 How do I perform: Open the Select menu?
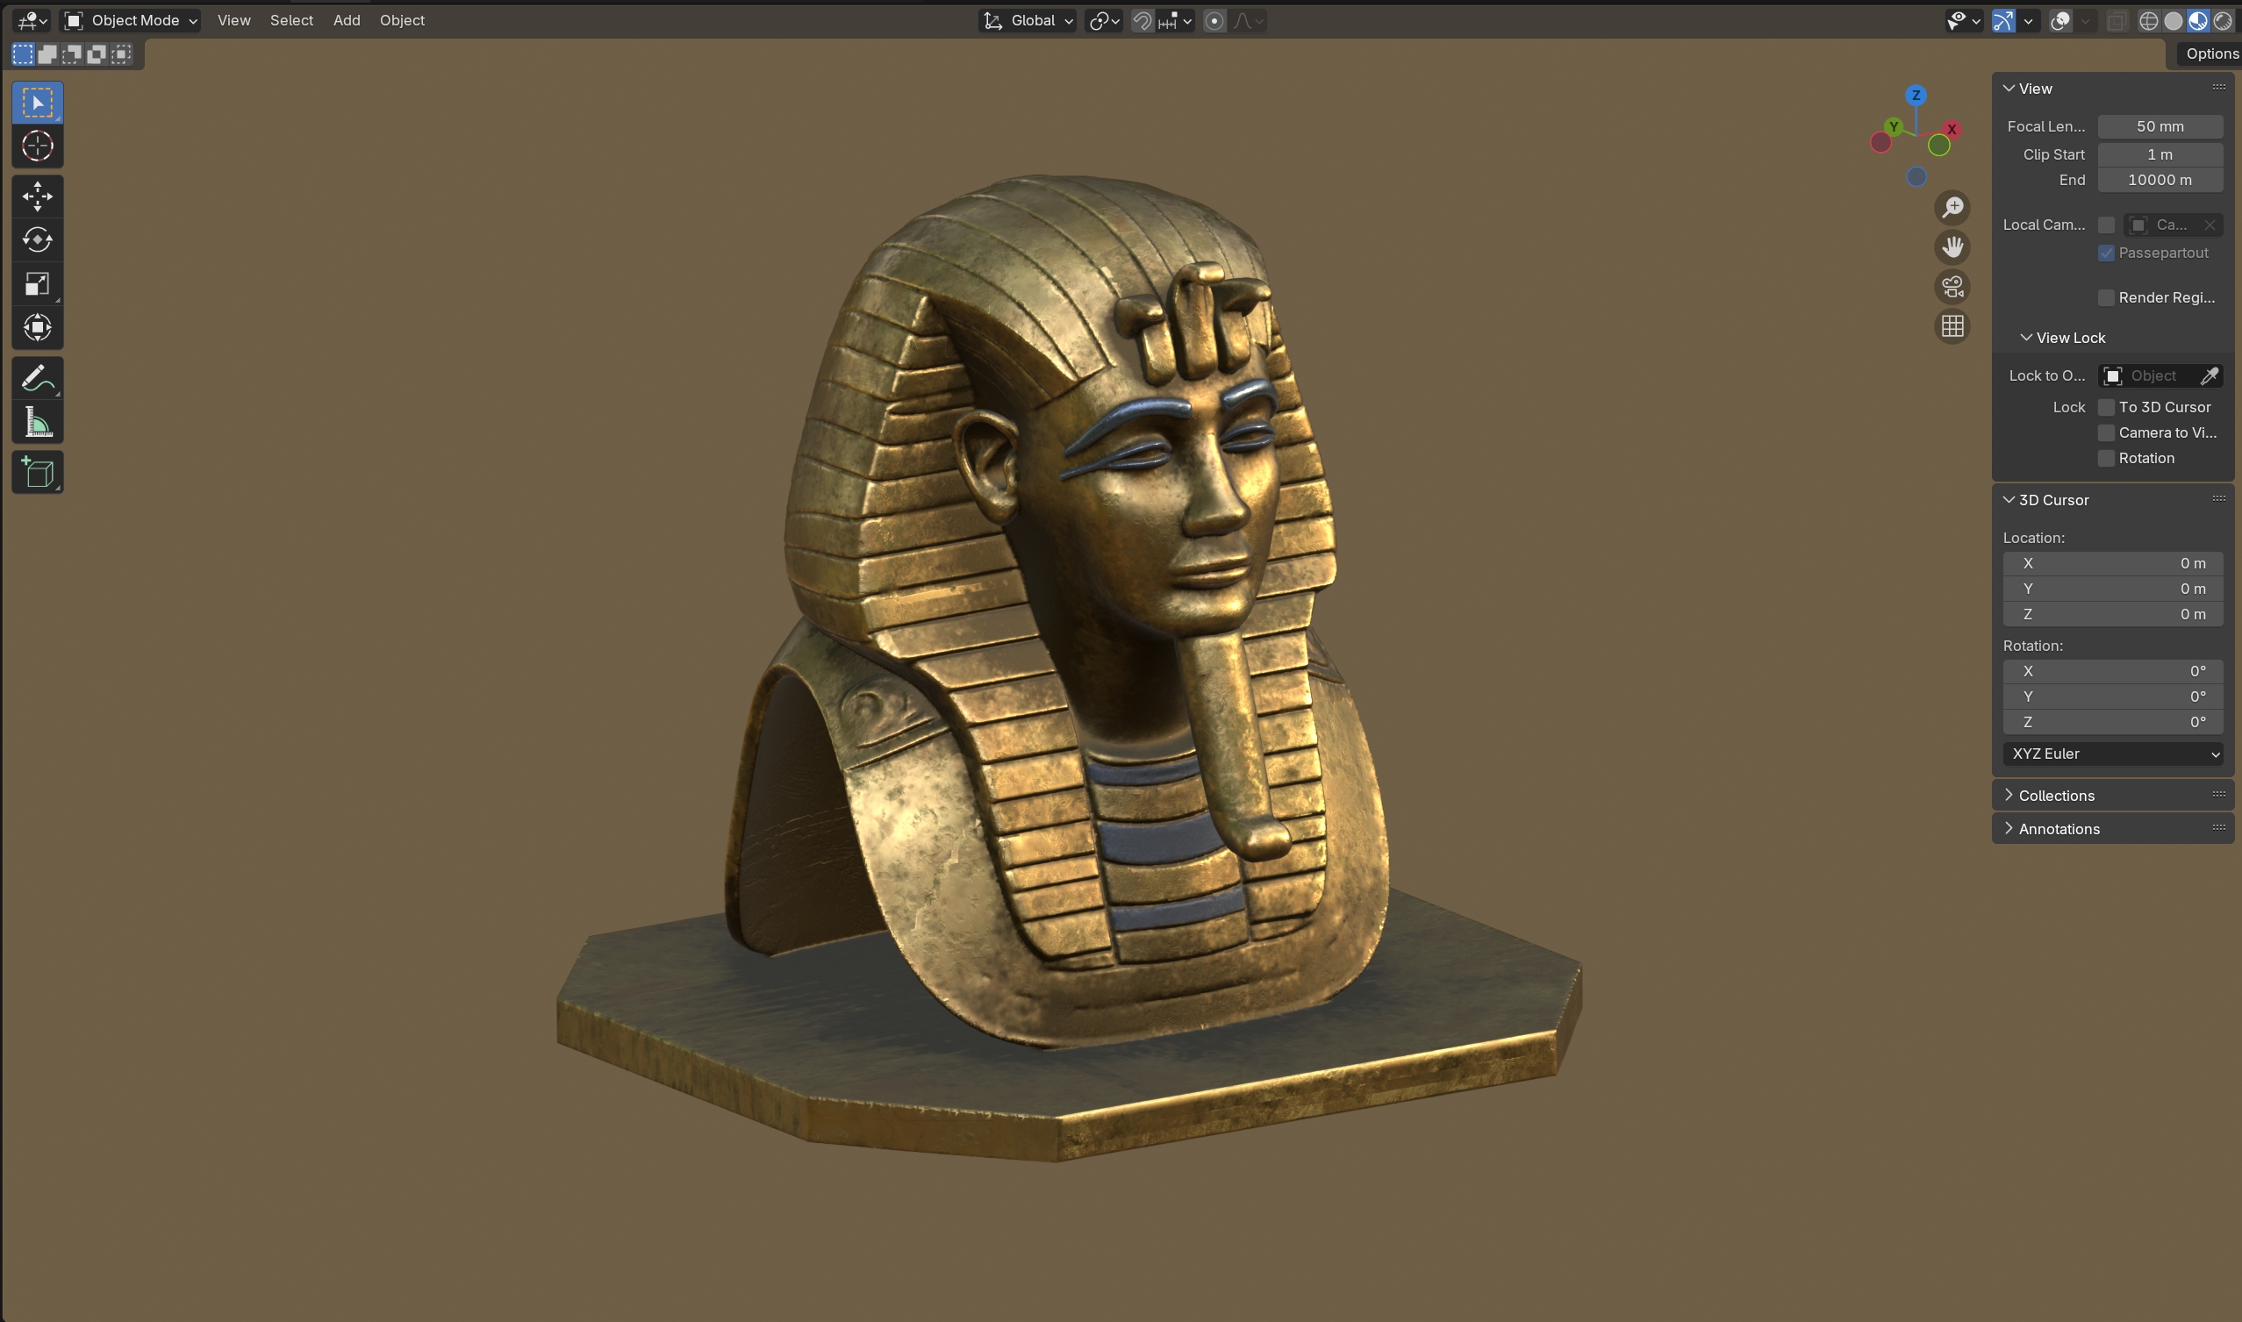pos(291,20)
